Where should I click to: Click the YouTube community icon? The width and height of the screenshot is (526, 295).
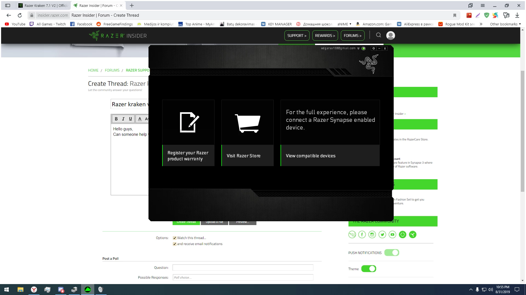point(392,234)
